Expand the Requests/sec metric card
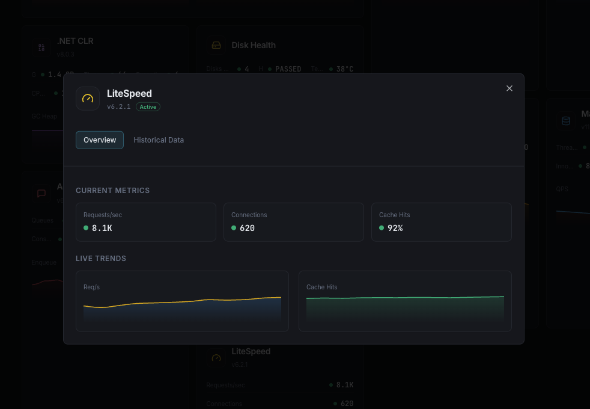Image resolution: width=590 pixels, height=409 pixels. pyautogui.click(x=145, y=222)
